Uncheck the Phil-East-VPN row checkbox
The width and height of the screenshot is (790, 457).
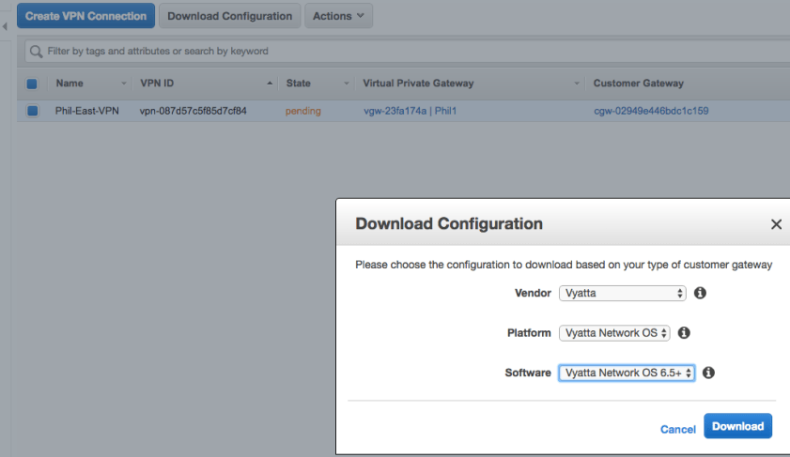tap(32, 111)
